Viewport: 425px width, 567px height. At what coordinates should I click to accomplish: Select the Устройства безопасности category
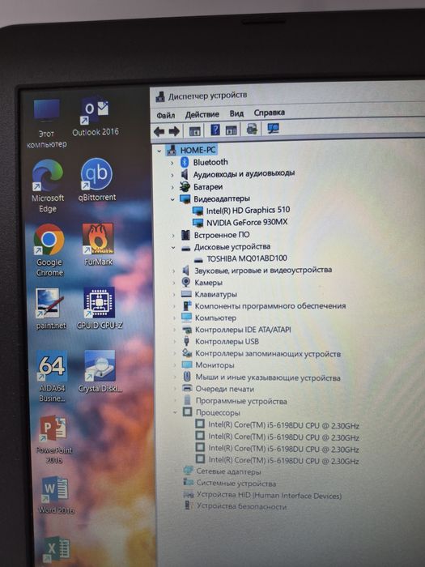pos(241,506)
